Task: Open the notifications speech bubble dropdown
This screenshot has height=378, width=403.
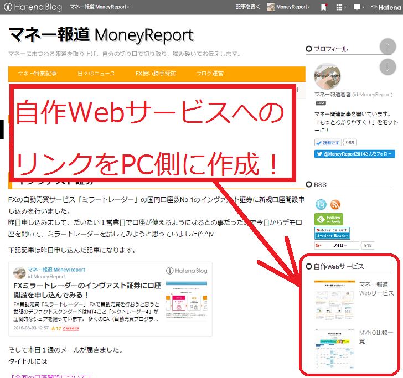Action: [359, 7]
